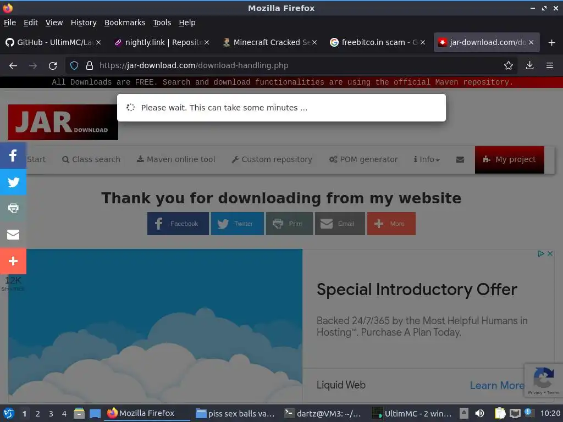Switch to the UltimMC taskbar window
Viewport: 563px width, 422px height.
[x=411, y=413]
